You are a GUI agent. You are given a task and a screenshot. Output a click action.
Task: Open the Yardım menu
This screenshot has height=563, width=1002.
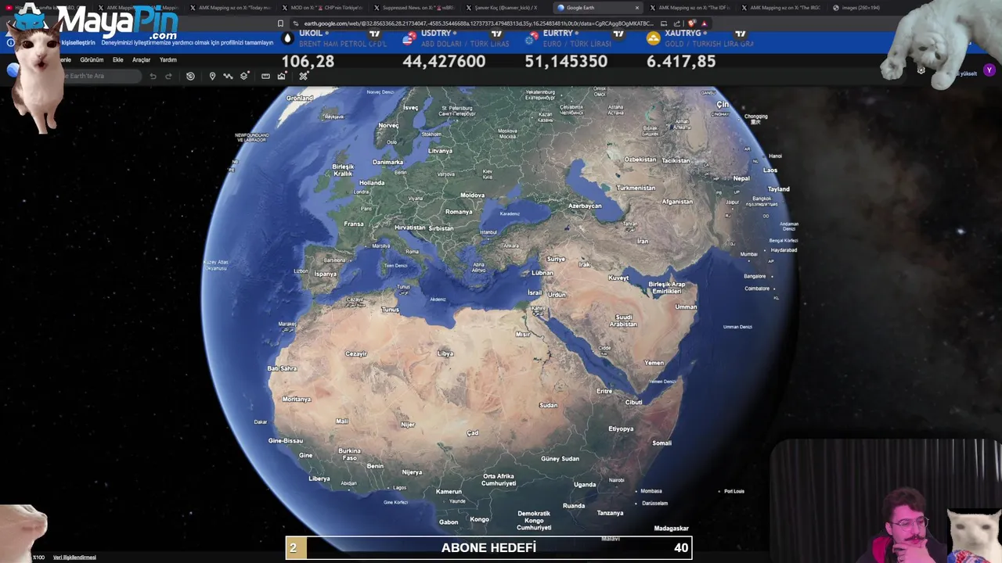pos(168,60)
